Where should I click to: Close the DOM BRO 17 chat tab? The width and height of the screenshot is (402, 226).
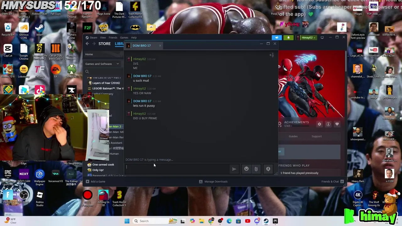pyautogui.click(x=160, y=46)
